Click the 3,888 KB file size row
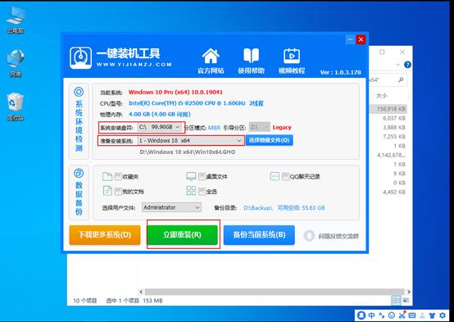This screenshot has width=454, height=322. pos(394,128)
